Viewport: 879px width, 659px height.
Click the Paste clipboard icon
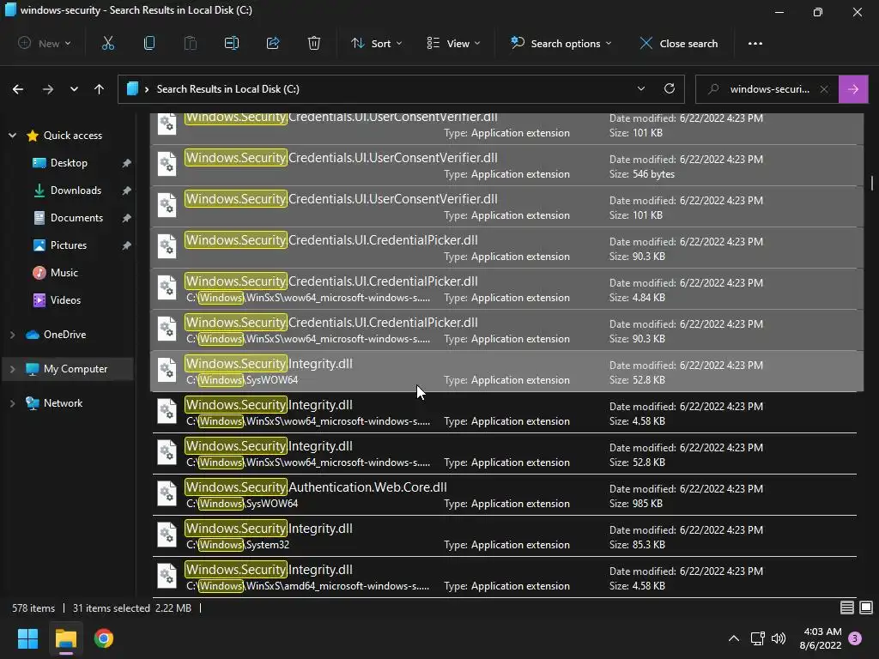[191, 43]
